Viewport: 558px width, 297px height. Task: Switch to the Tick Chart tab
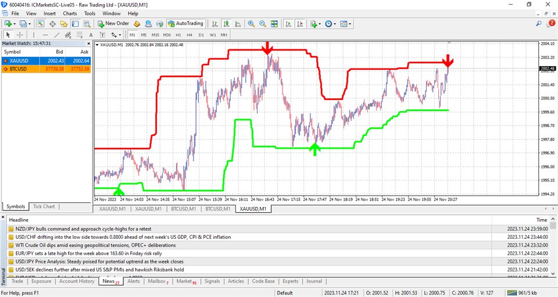tap(44, 206)
